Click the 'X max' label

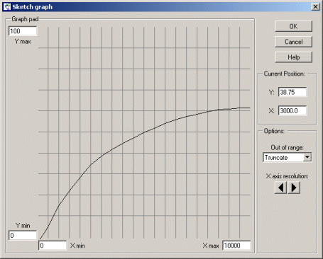211,246
